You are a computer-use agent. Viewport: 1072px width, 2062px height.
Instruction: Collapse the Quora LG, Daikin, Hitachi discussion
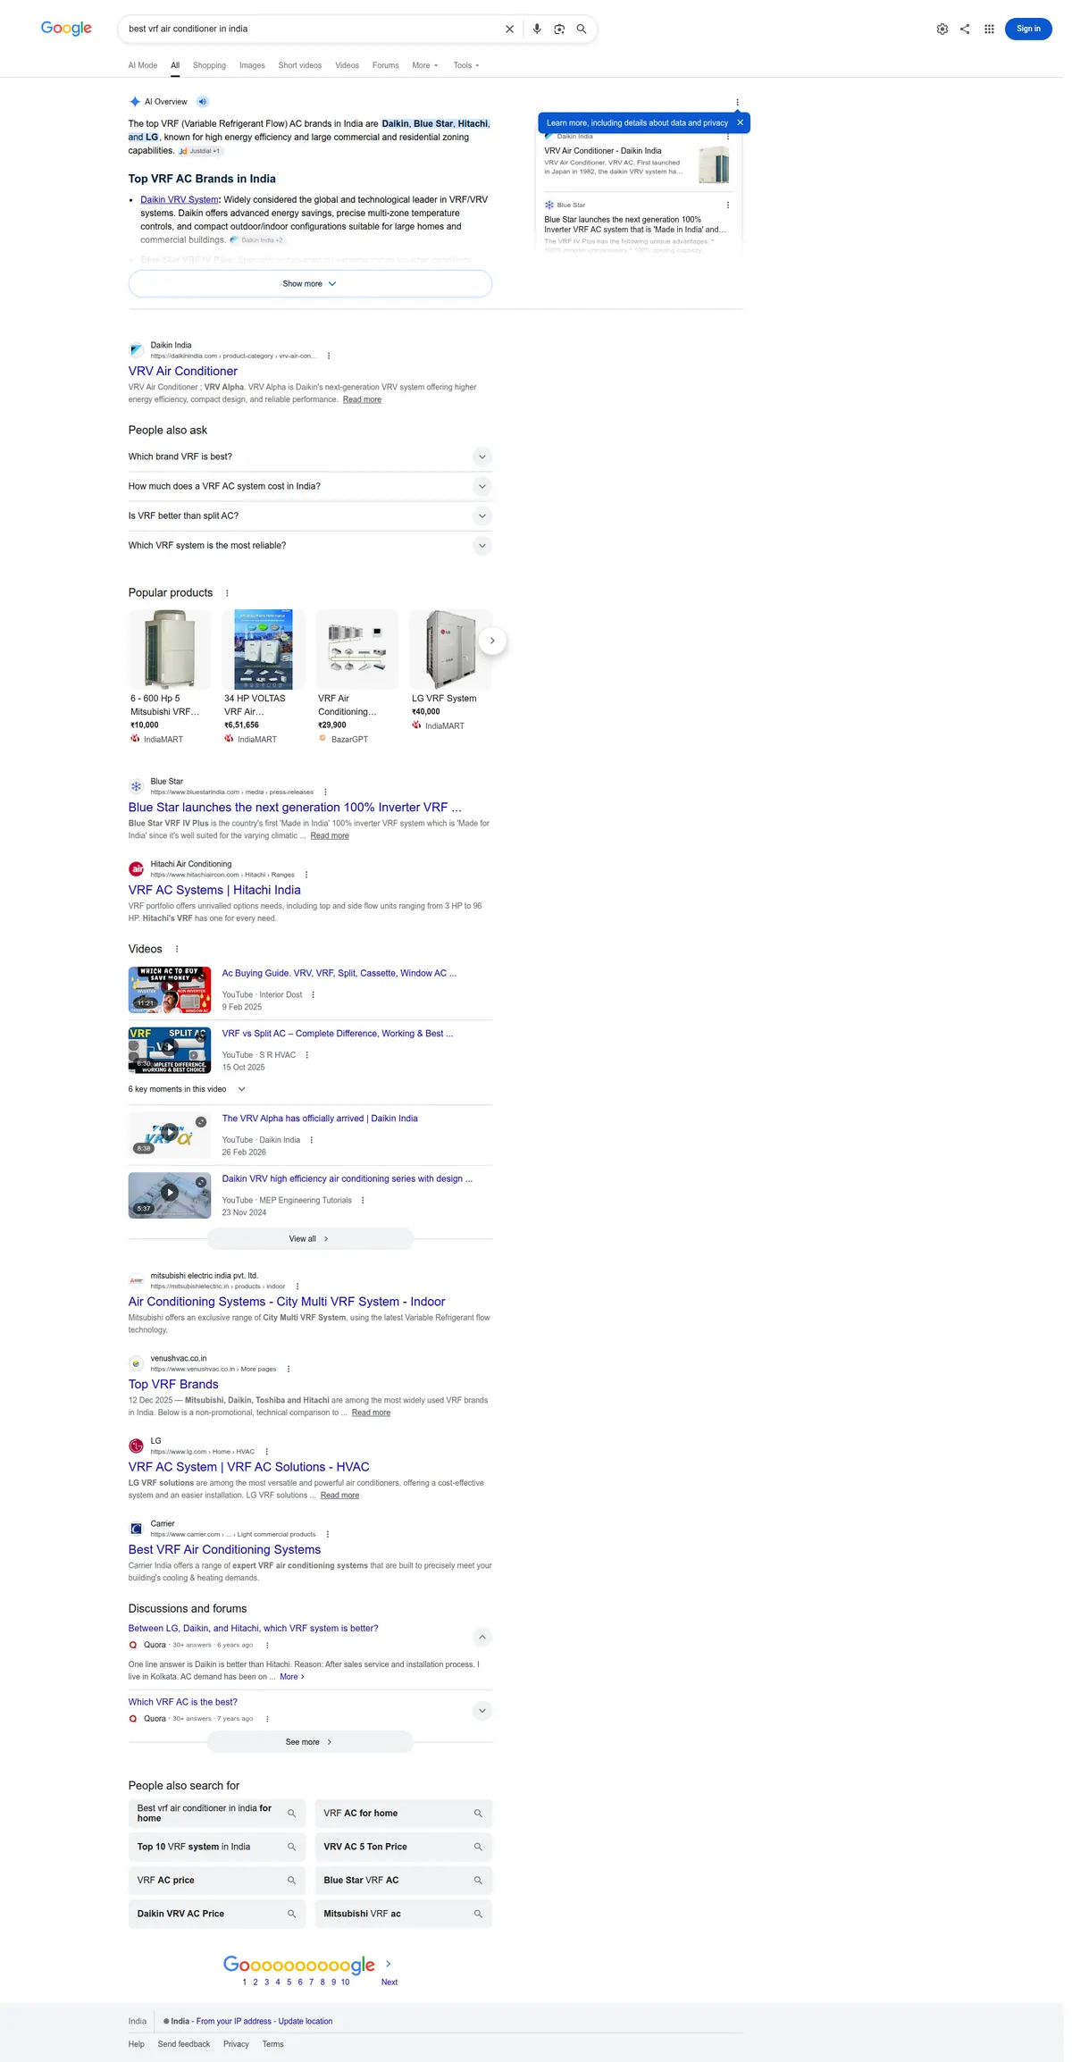pos(482,1637)
